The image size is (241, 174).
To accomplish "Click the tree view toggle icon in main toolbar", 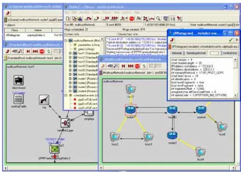I will point(172,19).
